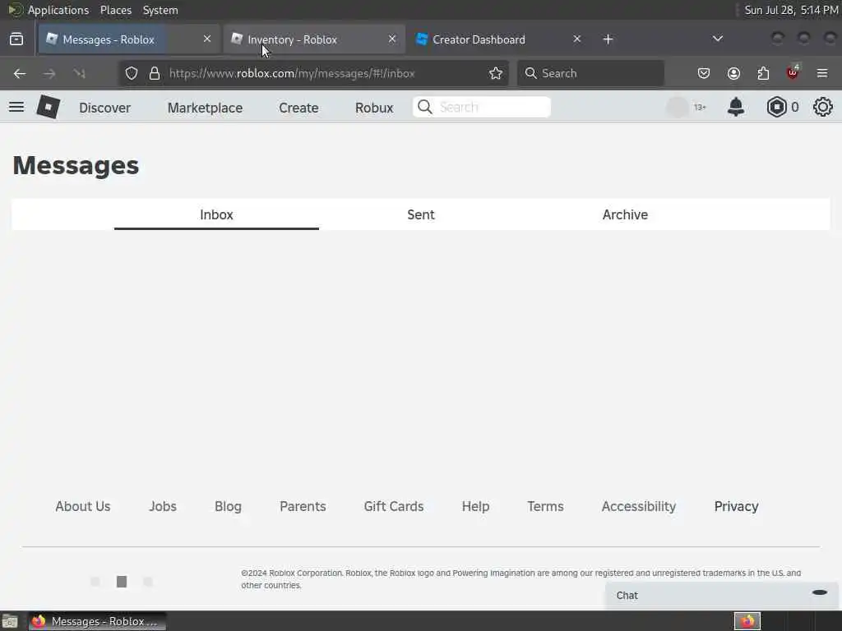
Task: Switch to the Sent messages tab
Action: [420, 214]
